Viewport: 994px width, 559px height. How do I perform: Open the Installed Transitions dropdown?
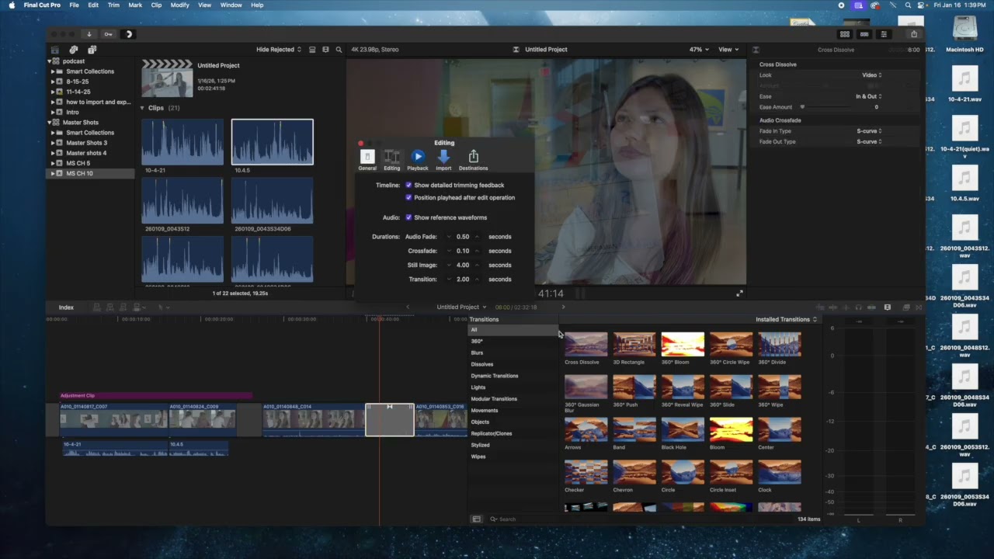click(x=786, y=319)
